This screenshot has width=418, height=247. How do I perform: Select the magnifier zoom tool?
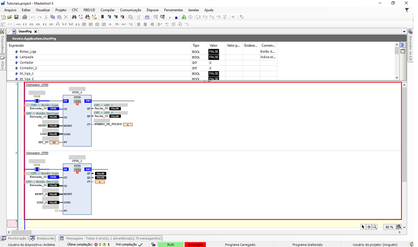point(374,227)
